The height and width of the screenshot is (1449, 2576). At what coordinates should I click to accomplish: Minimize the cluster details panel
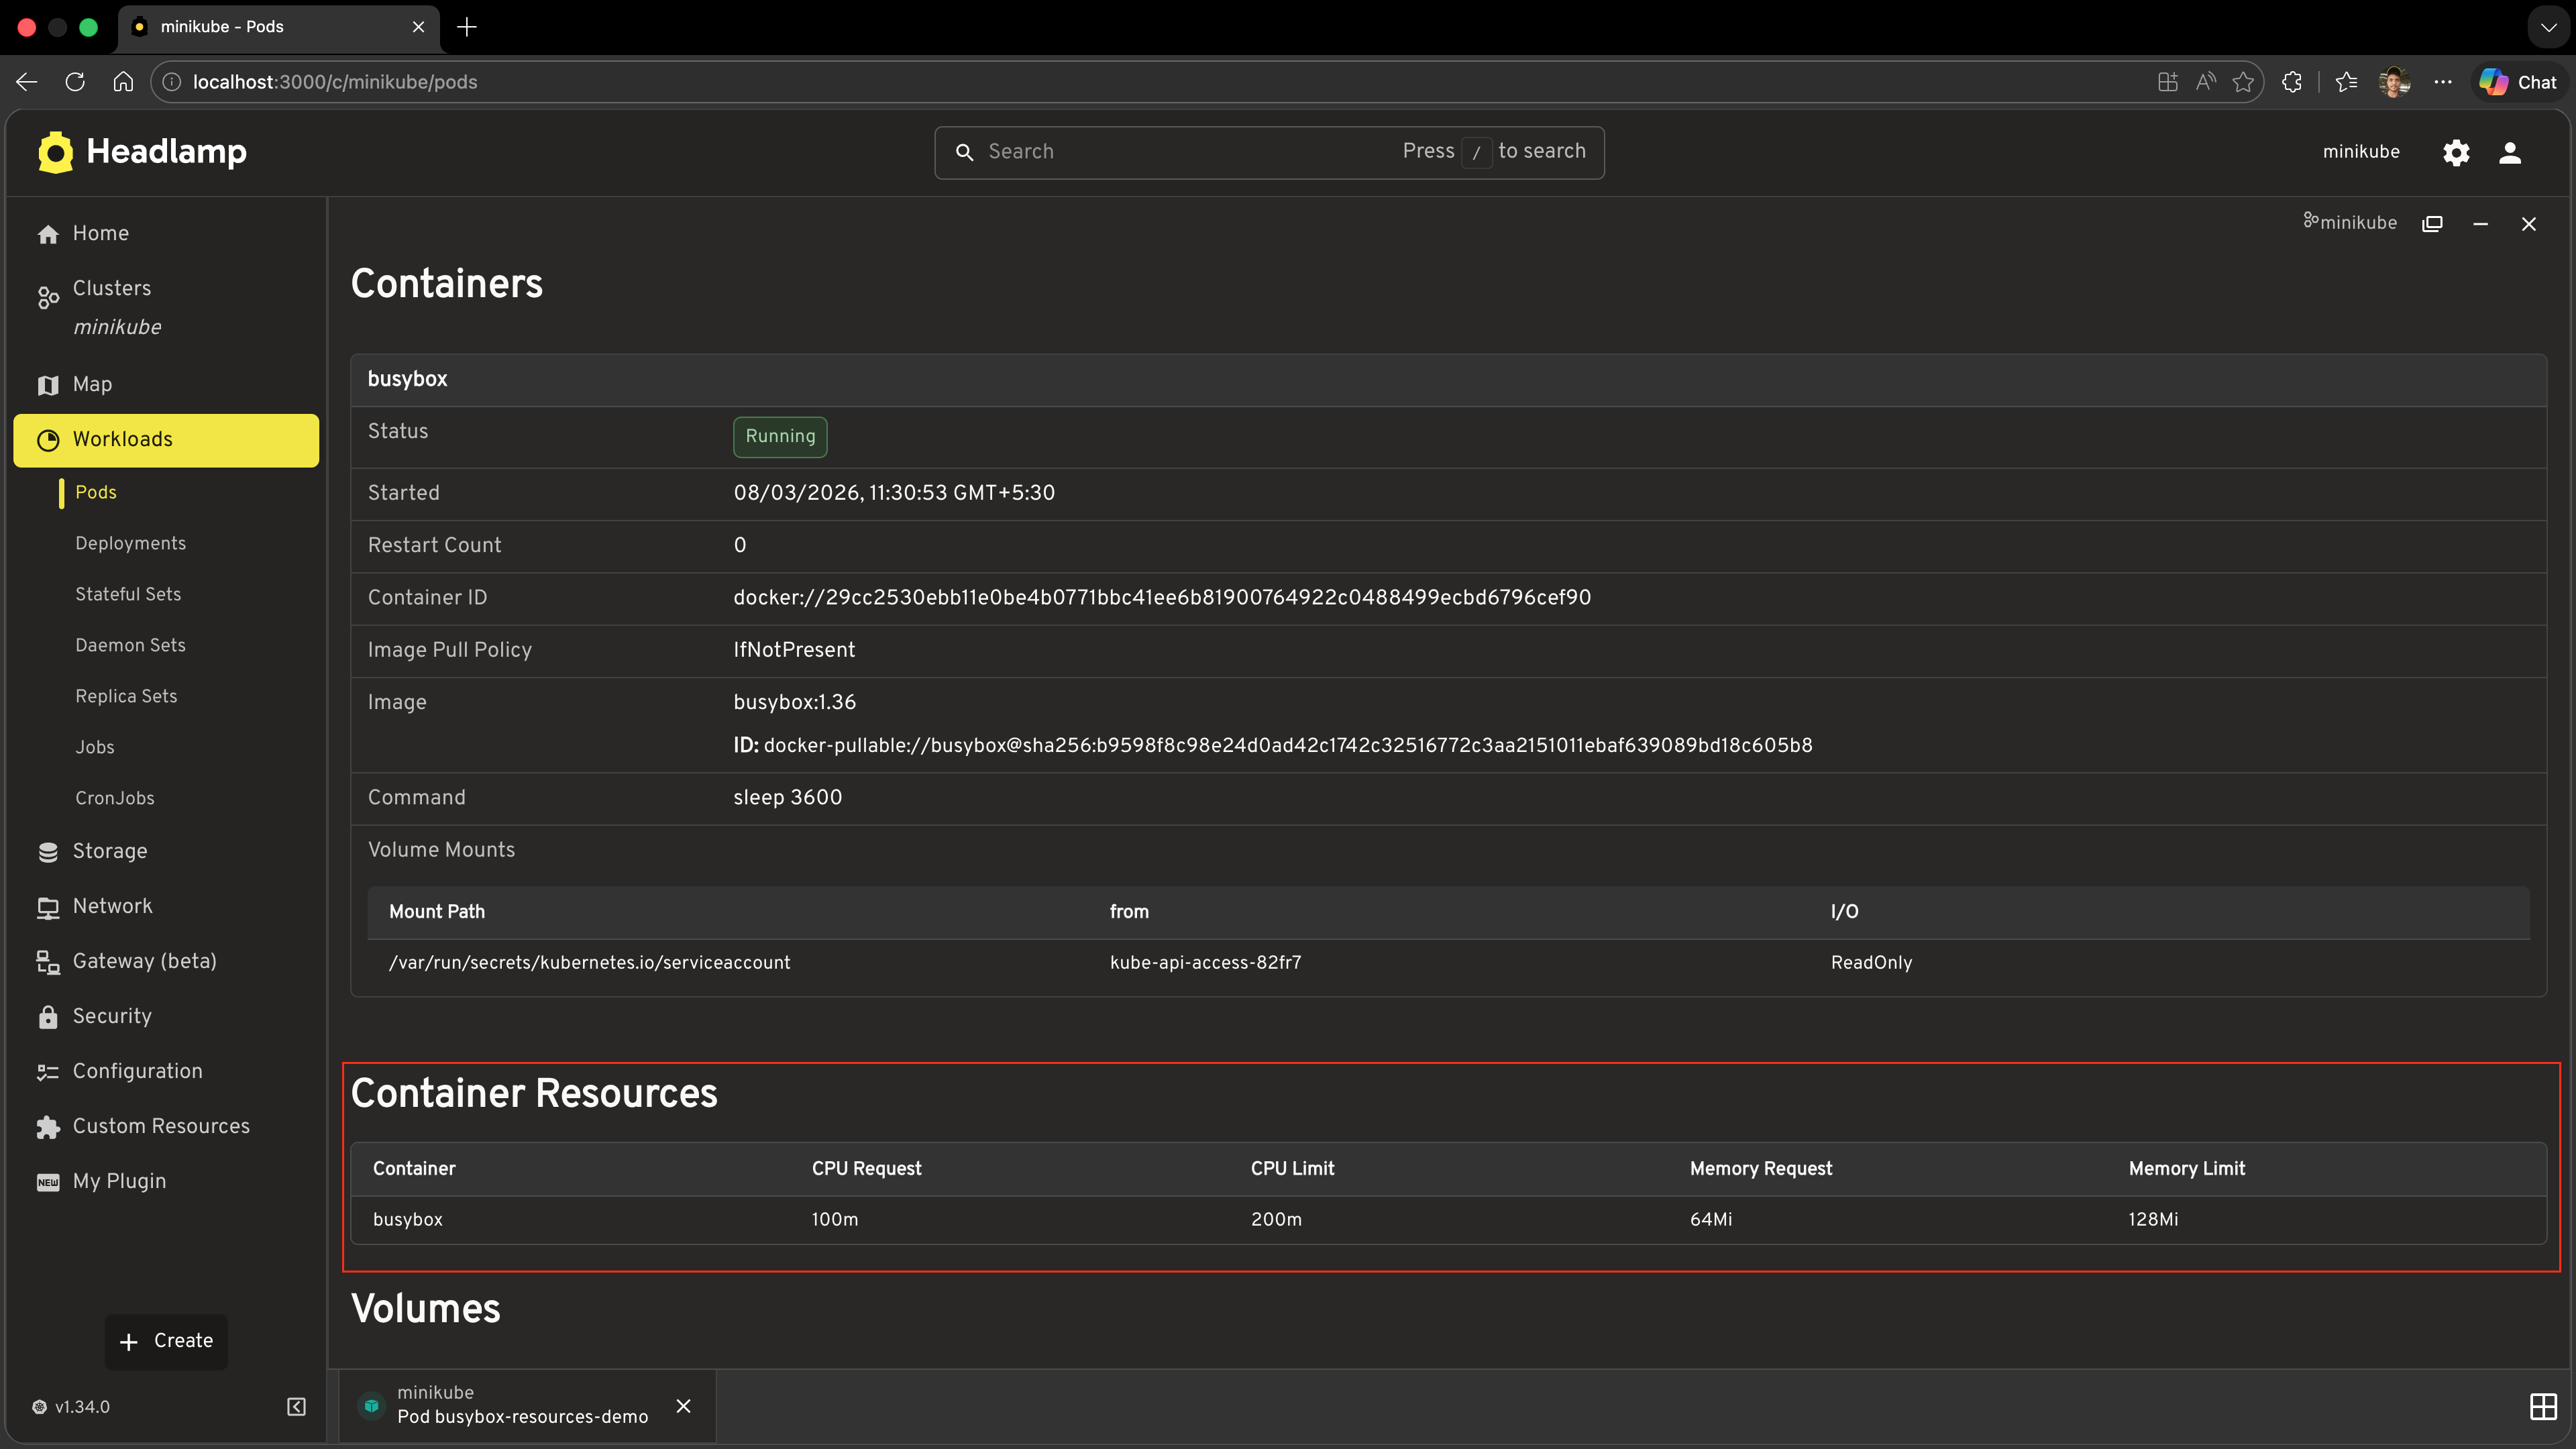pos(2481,223)
